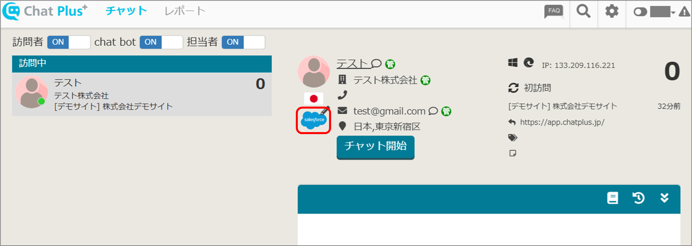Viewport: 692px width, 246px height.
Task: Click the search magnifier icon
Action: tap(583, 11)
